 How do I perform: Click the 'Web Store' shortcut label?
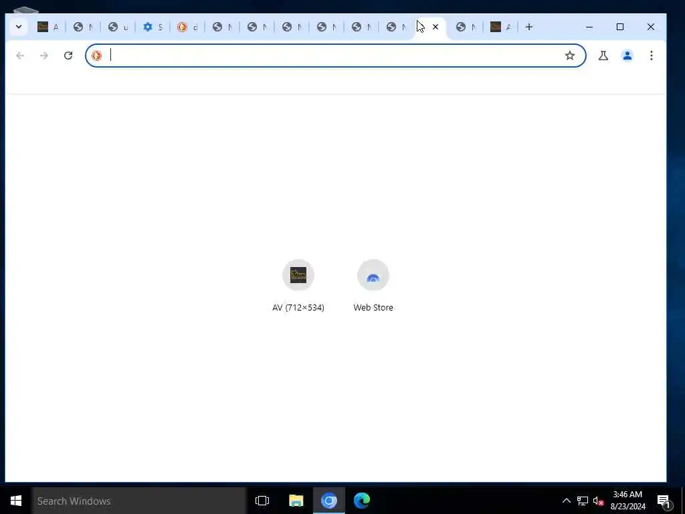click(373, 308)
